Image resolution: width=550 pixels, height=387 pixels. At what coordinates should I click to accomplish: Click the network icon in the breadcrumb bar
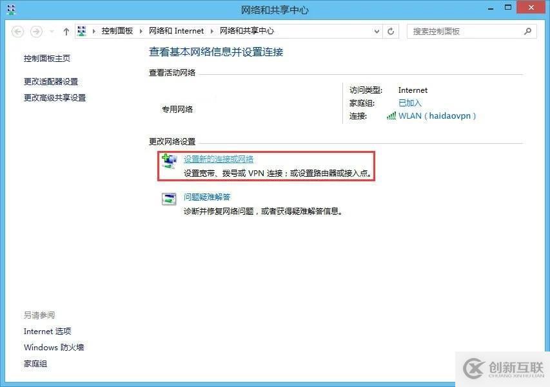coord(82,31)
